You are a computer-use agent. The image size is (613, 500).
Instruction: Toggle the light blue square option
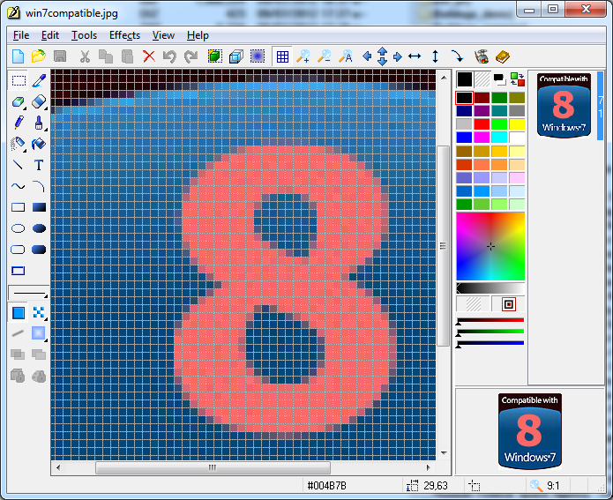(38, 333)
